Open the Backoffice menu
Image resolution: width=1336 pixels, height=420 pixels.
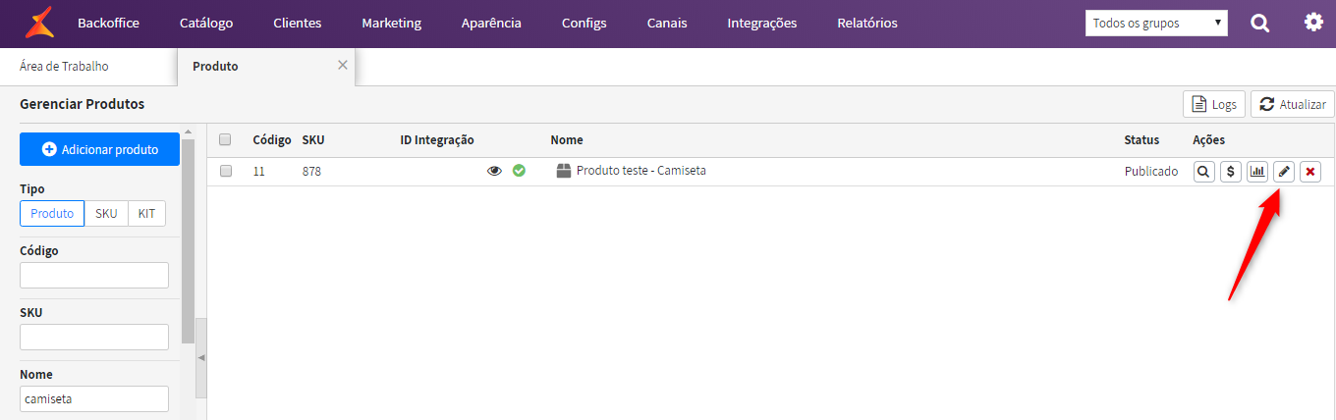[108, 23]
